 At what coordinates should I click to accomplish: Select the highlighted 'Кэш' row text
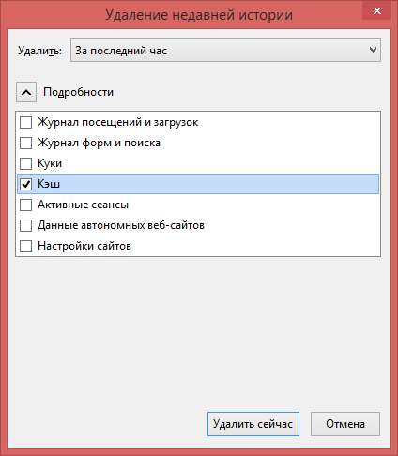coord(49,184)
